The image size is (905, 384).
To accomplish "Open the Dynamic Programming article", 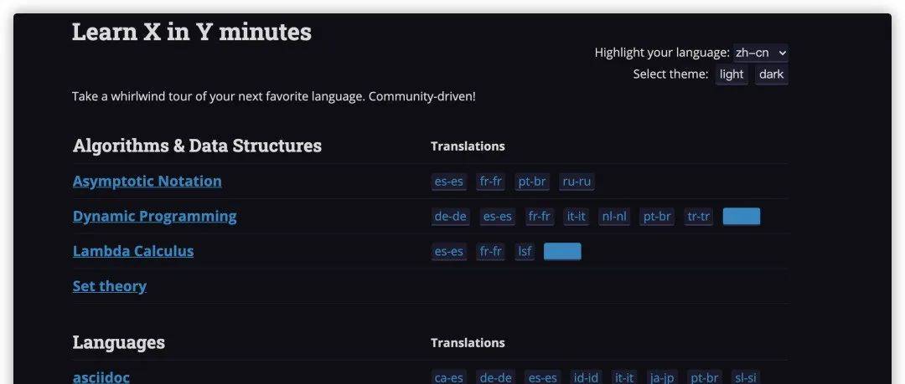I will 154,217.
